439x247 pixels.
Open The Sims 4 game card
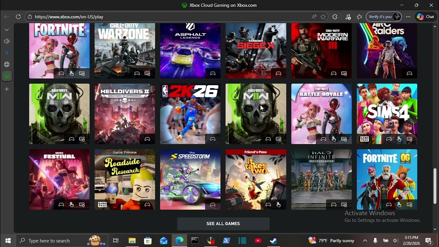(x=387, y=114)
